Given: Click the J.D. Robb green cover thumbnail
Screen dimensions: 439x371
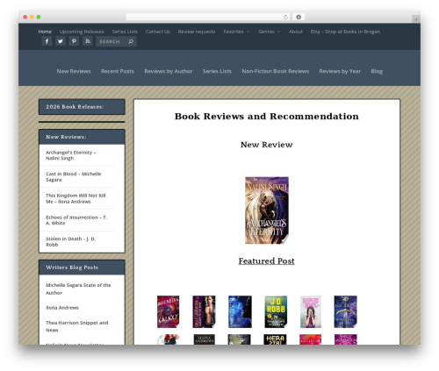Looking at the screenshot, I should tap(276, 311).
